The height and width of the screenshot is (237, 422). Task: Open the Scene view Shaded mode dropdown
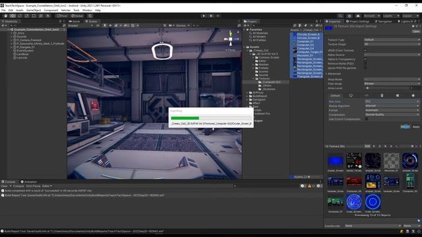click(80, 26)
